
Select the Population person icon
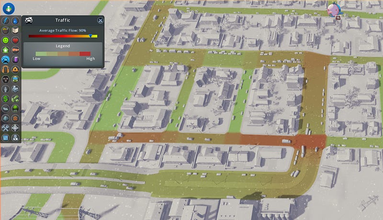coord(5,89)
